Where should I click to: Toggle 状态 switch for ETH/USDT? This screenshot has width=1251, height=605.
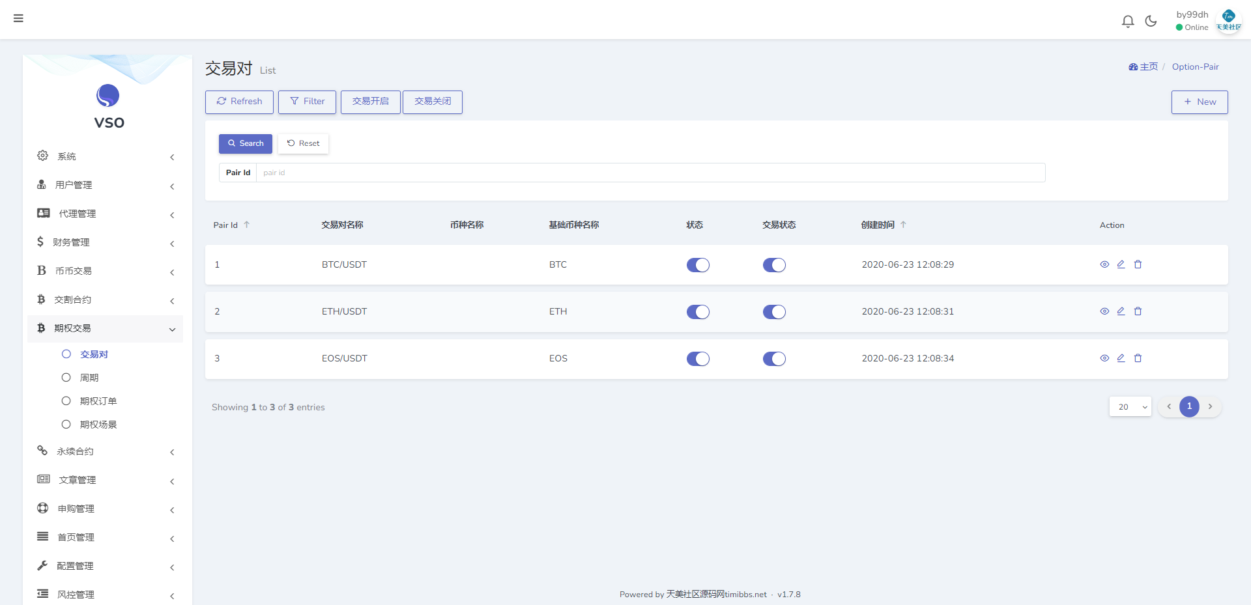[698, 312]
